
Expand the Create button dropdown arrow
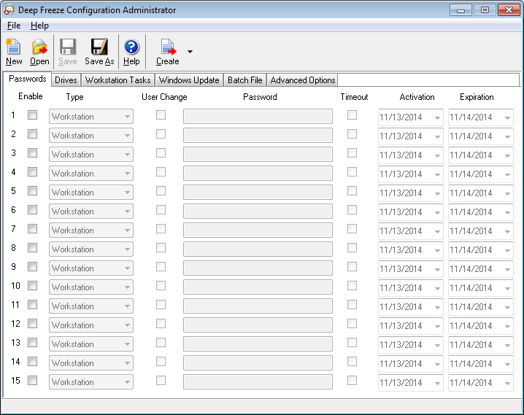[x=190, y=52]
